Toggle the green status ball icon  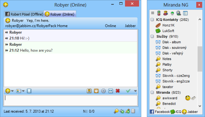(172, 13)
